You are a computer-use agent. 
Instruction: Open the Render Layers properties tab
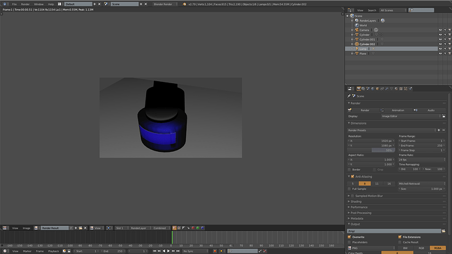click(363, 88)
